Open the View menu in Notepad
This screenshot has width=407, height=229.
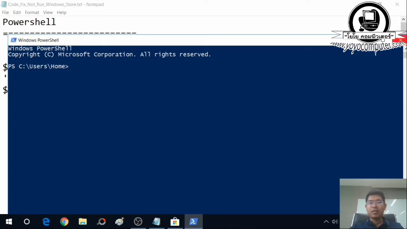pyautogui.click(x=48, y=12)
